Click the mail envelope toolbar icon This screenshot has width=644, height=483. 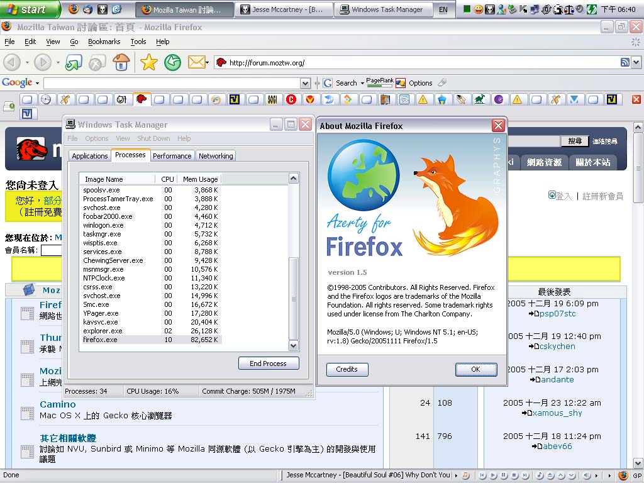coord(196,62)
